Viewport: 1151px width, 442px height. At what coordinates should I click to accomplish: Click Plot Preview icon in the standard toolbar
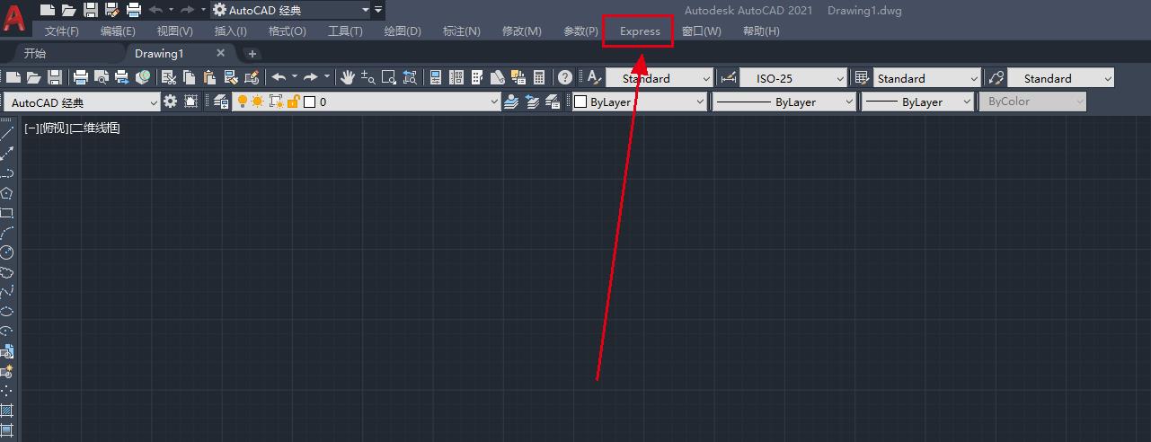tap(102, 77)
